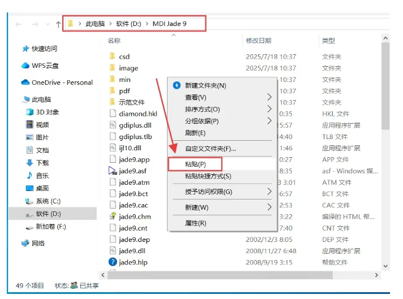Open 系统 (C:) drive in sidebar

(x=48, y=201)
